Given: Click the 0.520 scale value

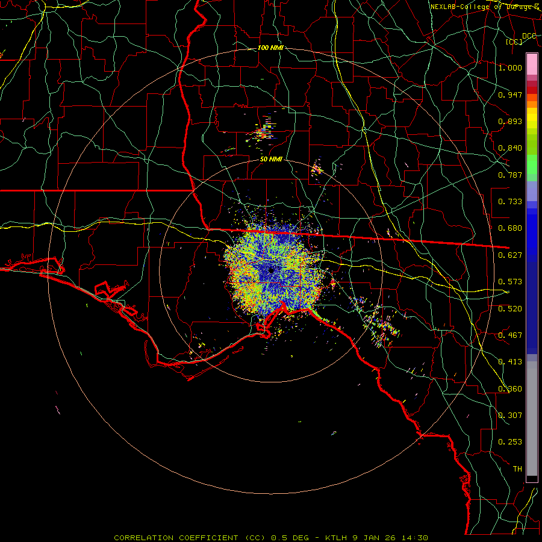Looking at the screenshot, I should (510, 309).
